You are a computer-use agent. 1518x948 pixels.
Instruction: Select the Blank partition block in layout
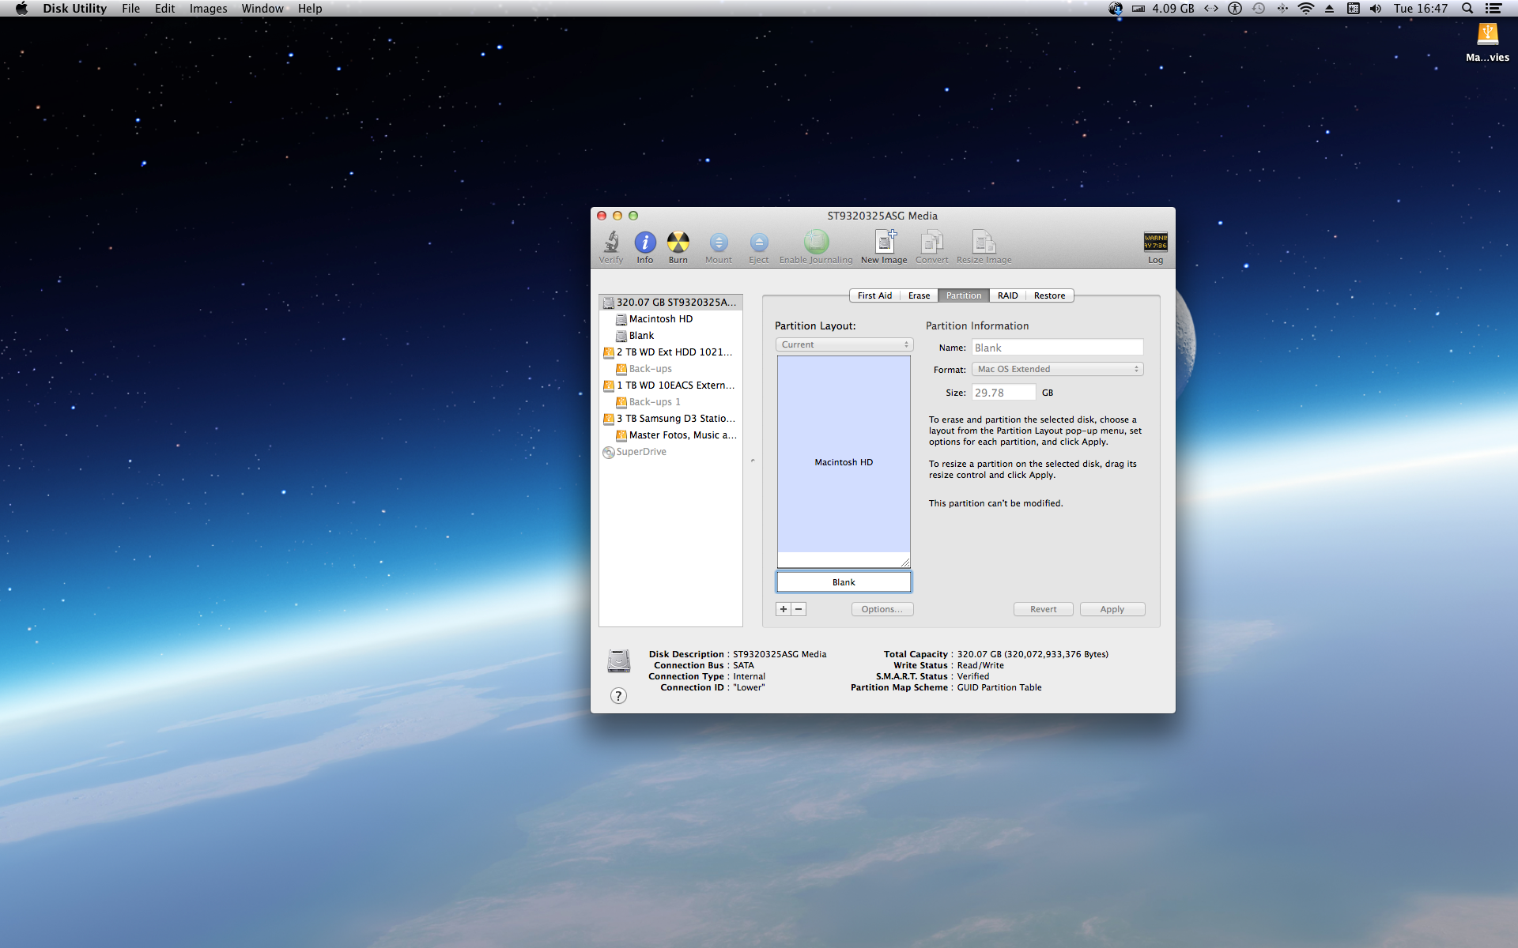[844, 582]
